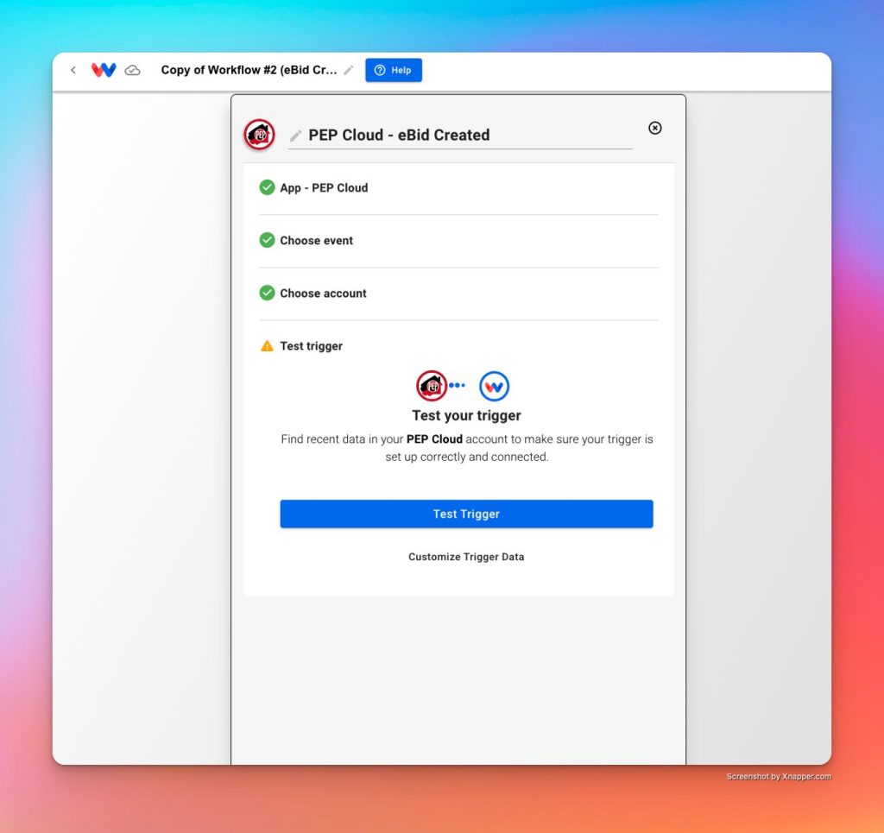Expand the Choose account section

point(458,293)
